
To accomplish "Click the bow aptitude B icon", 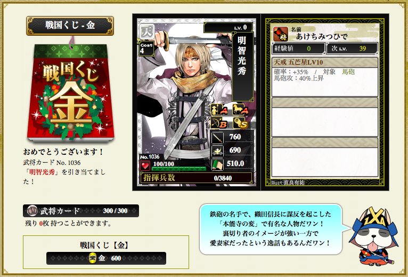I will 218,123.
